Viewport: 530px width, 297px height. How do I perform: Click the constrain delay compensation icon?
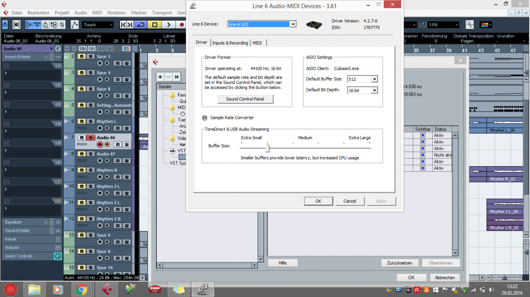(16, 25)
